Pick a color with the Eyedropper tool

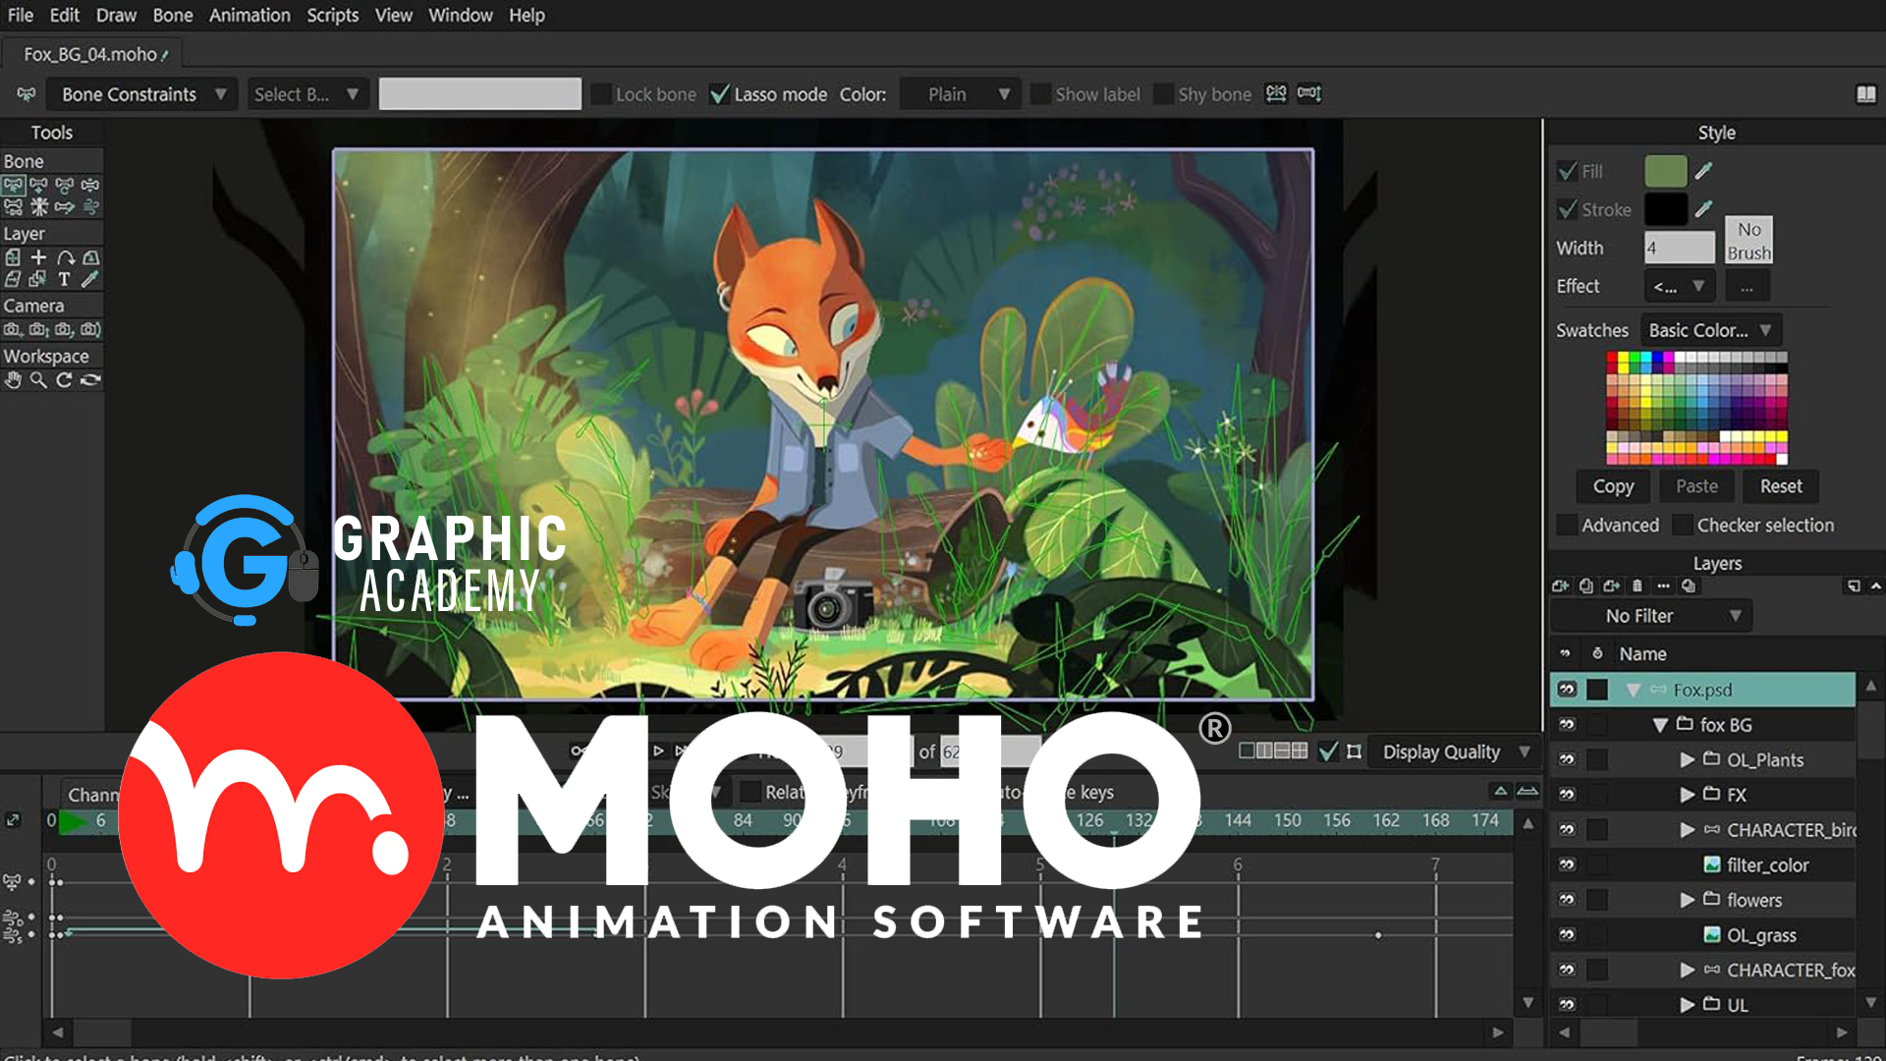coord(89,279)
